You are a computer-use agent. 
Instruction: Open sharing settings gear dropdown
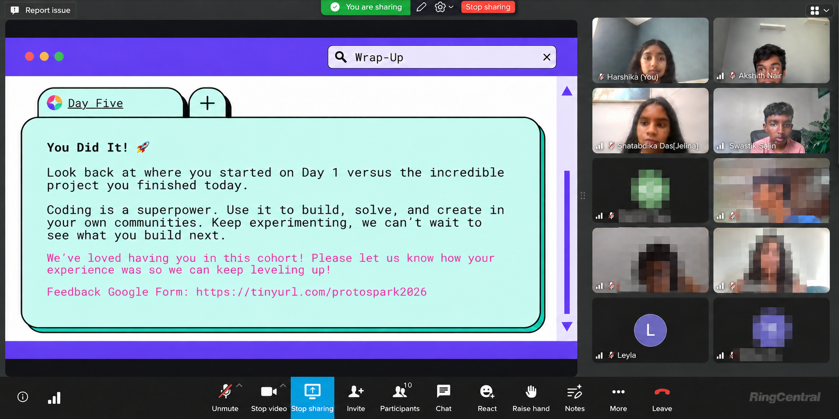[x=444, y=7]
